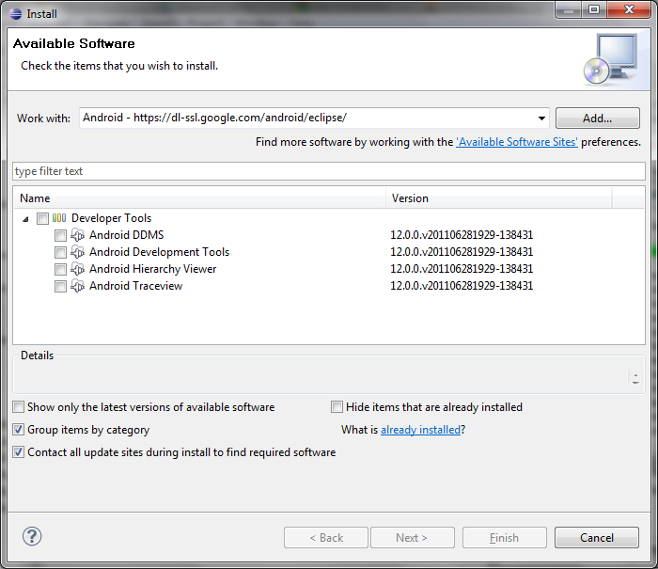Image resolution: width=658 pixels, height=569 pixels.
Task: Click the Details scroll up arrow
Action: [x=635, y=375]
